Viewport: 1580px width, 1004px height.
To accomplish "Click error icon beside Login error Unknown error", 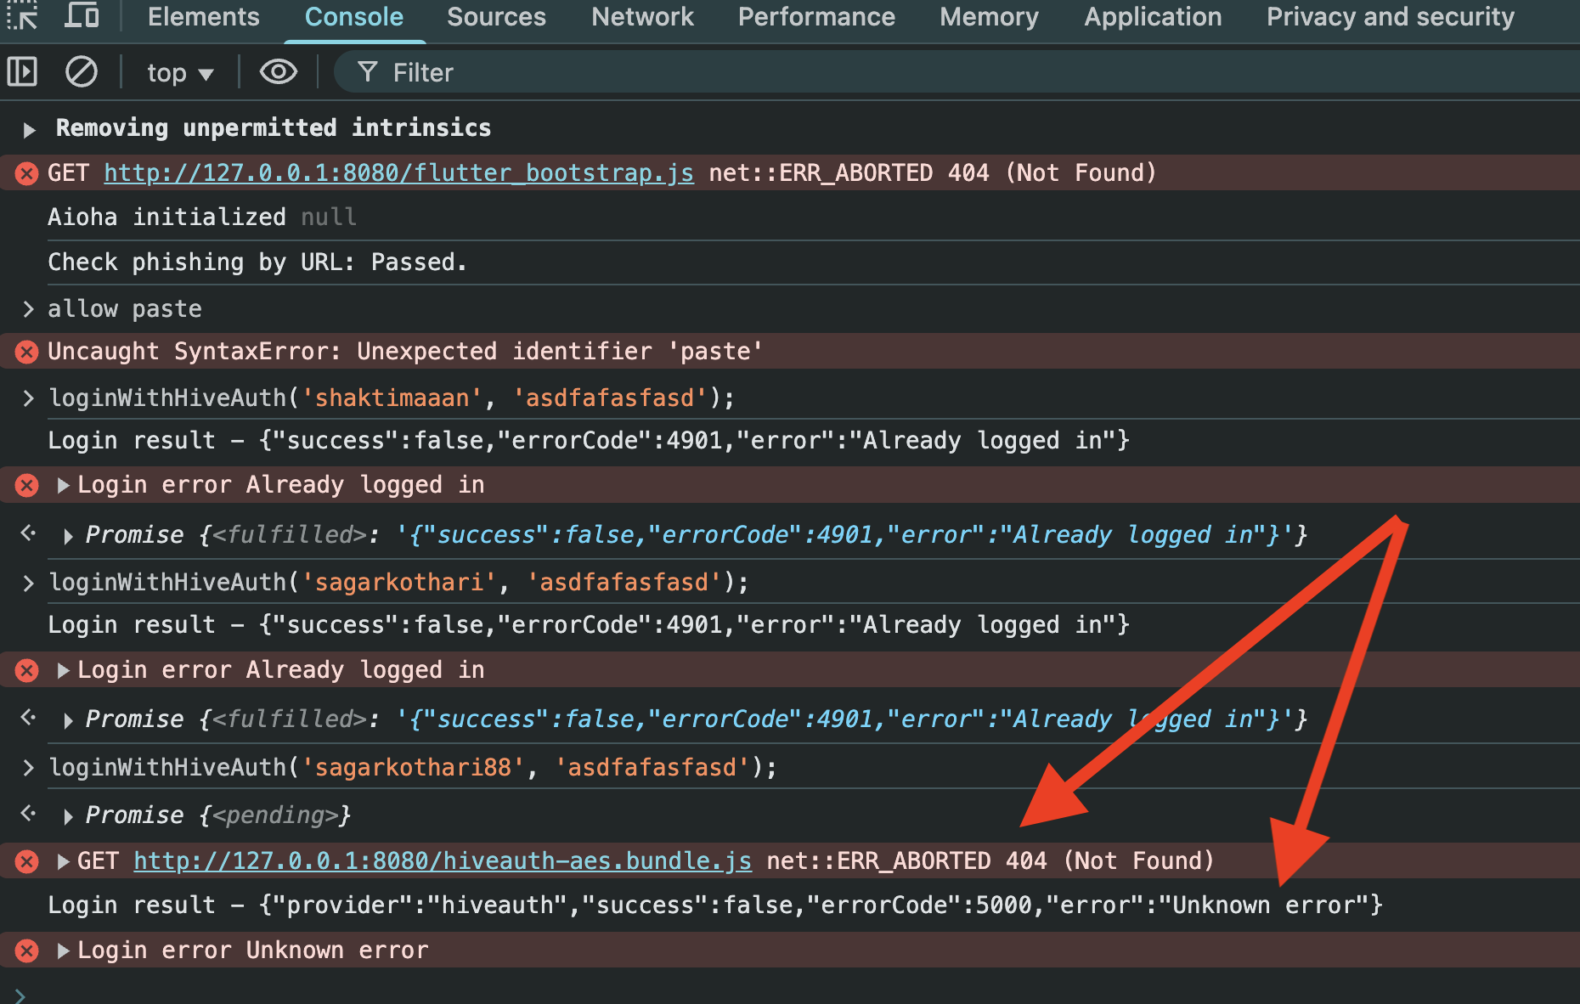I will tap(27, 950).
